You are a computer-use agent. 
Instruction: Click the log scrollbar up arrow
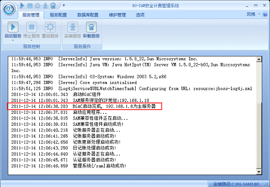[x=259, y=59]
